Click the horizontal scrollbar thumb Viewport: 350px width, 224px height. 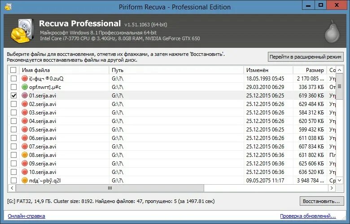pyautogui.click(x=110, y=188)
